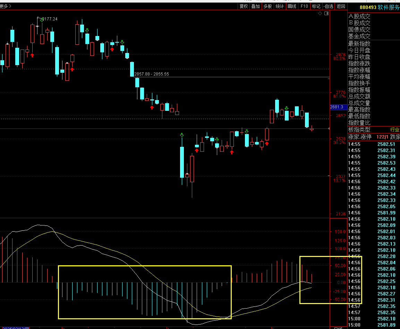This screenshot has height=329, width=400.
Task: Open the 多股 multi-stock view
Action: click(x=267, y=6)
